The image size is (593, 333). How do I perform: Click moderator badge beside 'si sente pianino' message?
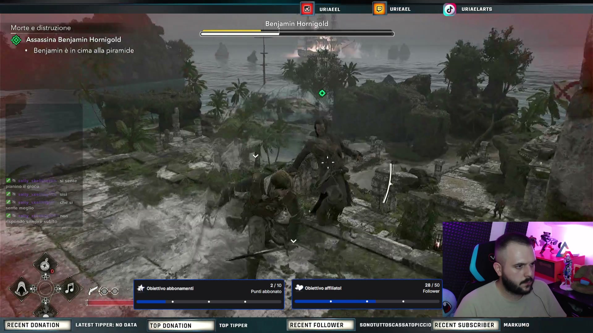(8, 181)
